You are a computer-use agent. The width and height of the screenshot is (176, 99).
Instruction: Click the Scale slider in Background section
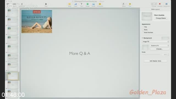coord(151,54)
